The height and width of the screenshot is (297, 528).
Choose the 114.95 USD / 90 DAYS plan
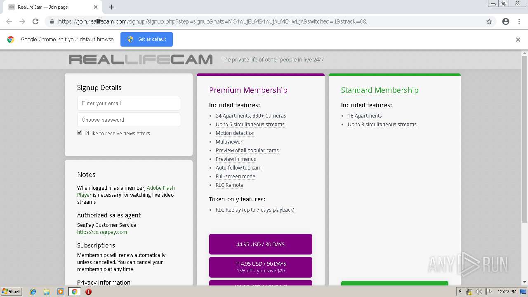[x=261, y=267]
